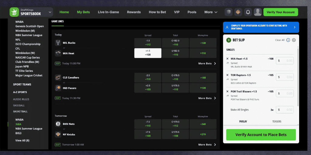Open bet slip info icon

click(288, 40)
